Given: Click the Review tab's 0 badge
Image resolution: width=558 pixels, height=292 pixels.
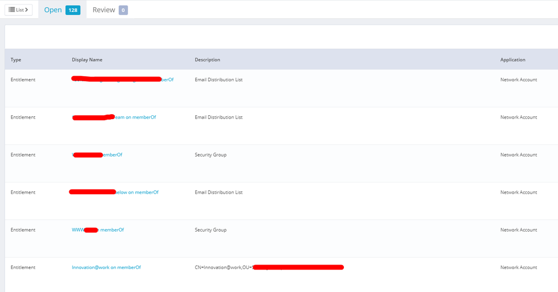Looking at the screenshot, I should [123, 10].
